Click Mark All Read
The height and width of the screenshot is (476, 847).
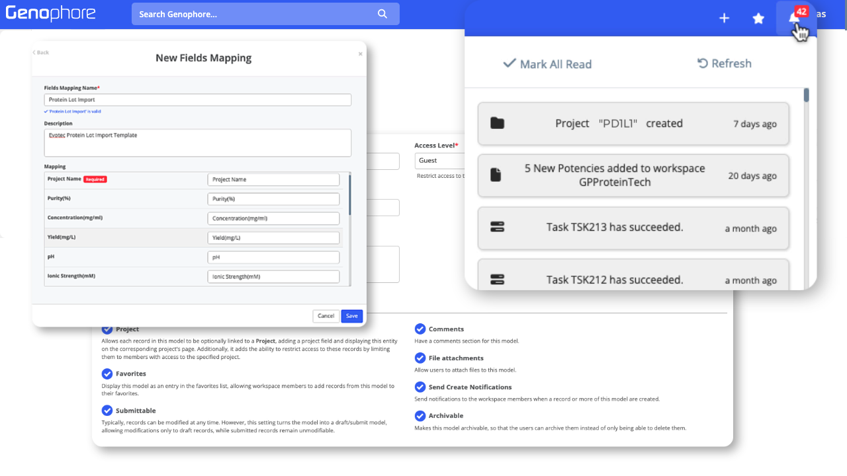547,64
